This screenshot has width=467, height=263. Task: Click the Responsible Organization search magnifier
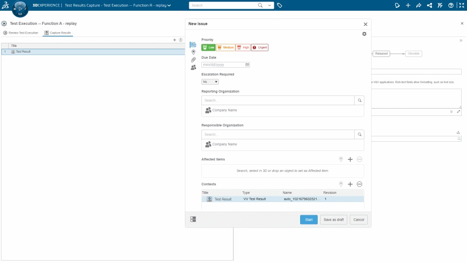pyautogui.click(x=359, y=134)
